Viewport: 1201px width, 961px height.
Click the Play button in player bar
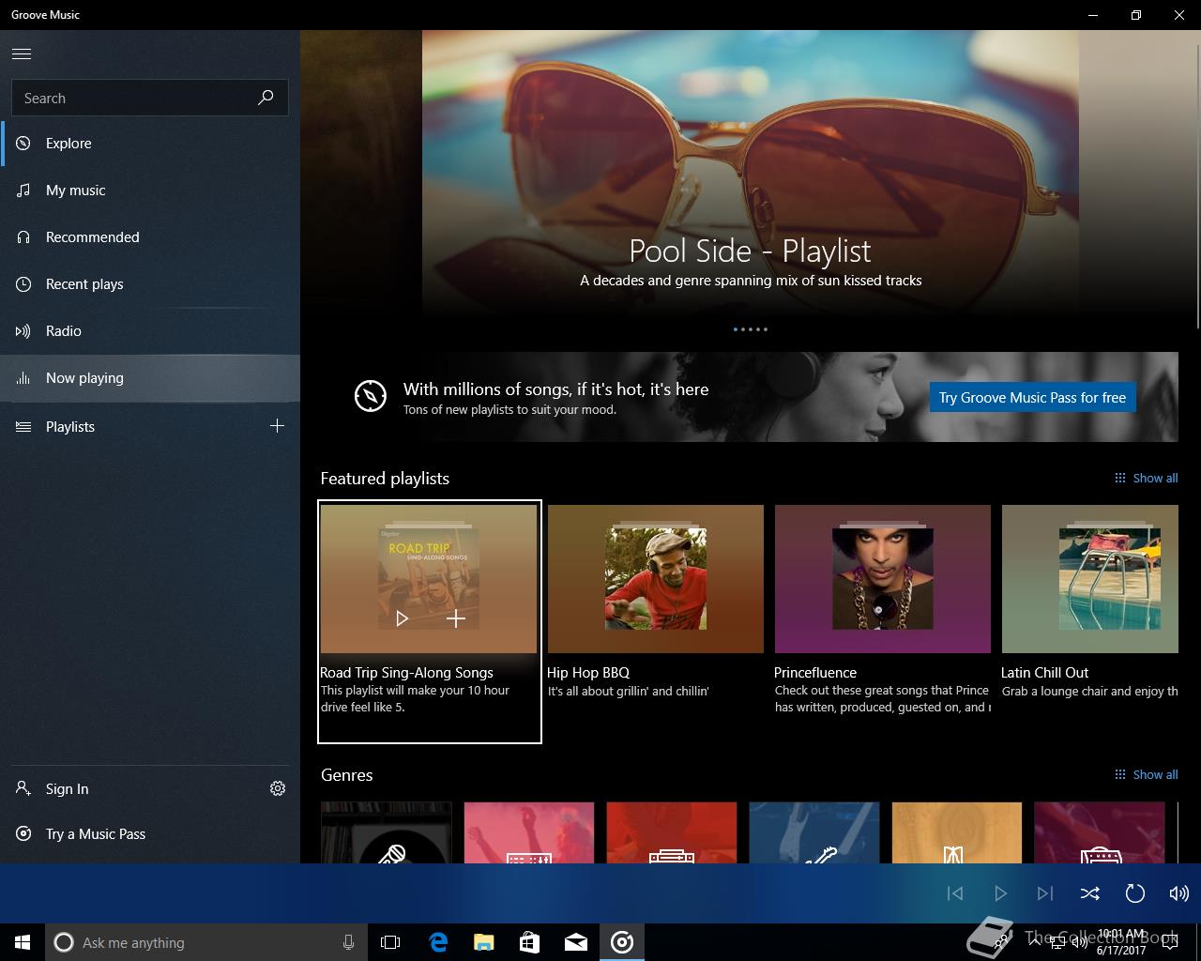tap(1000, 893)
